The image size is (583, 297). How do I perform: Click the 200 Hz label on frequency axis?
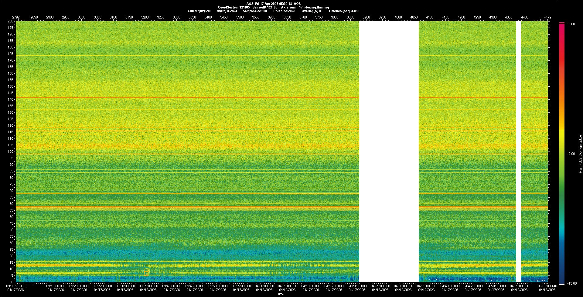coord(11,22)
